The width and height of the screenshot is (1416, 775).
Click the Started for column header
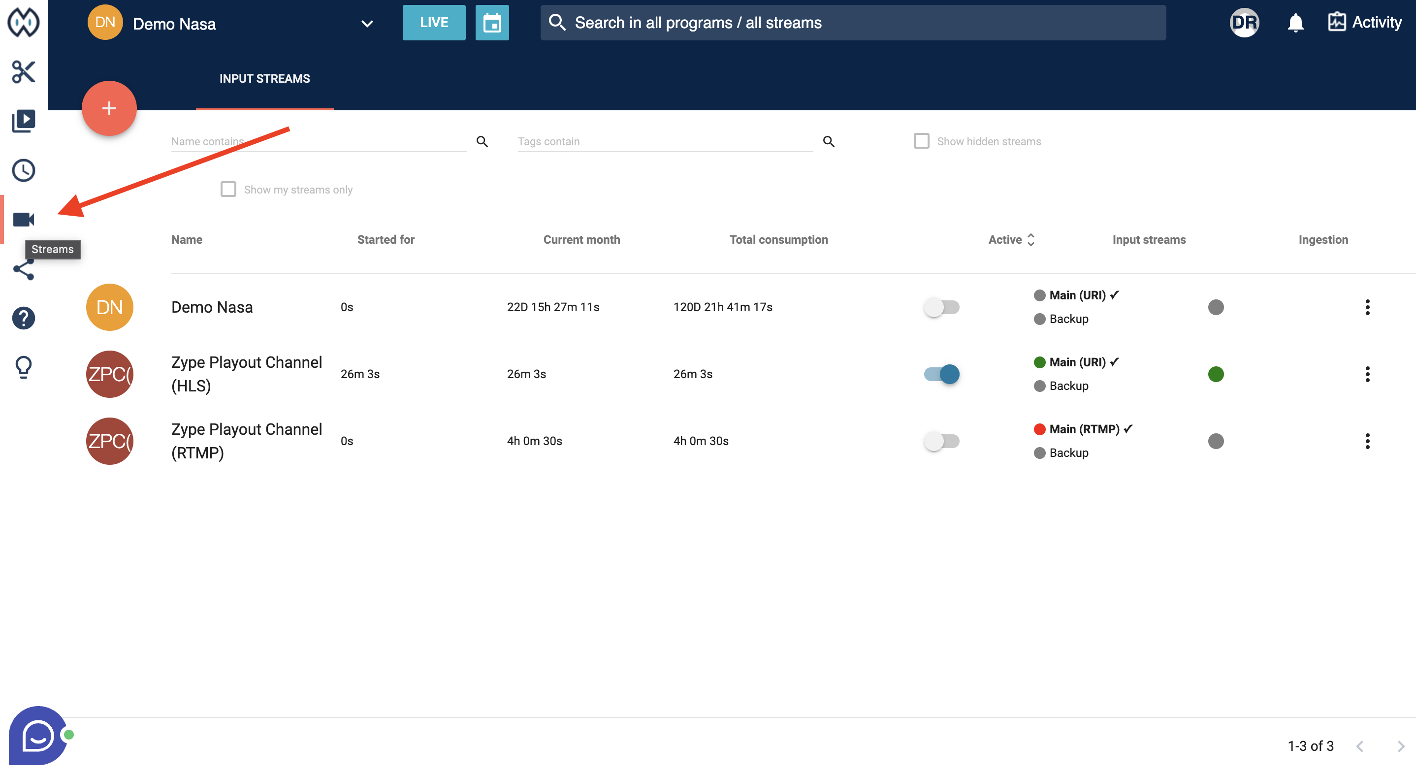tap(386, 240)
